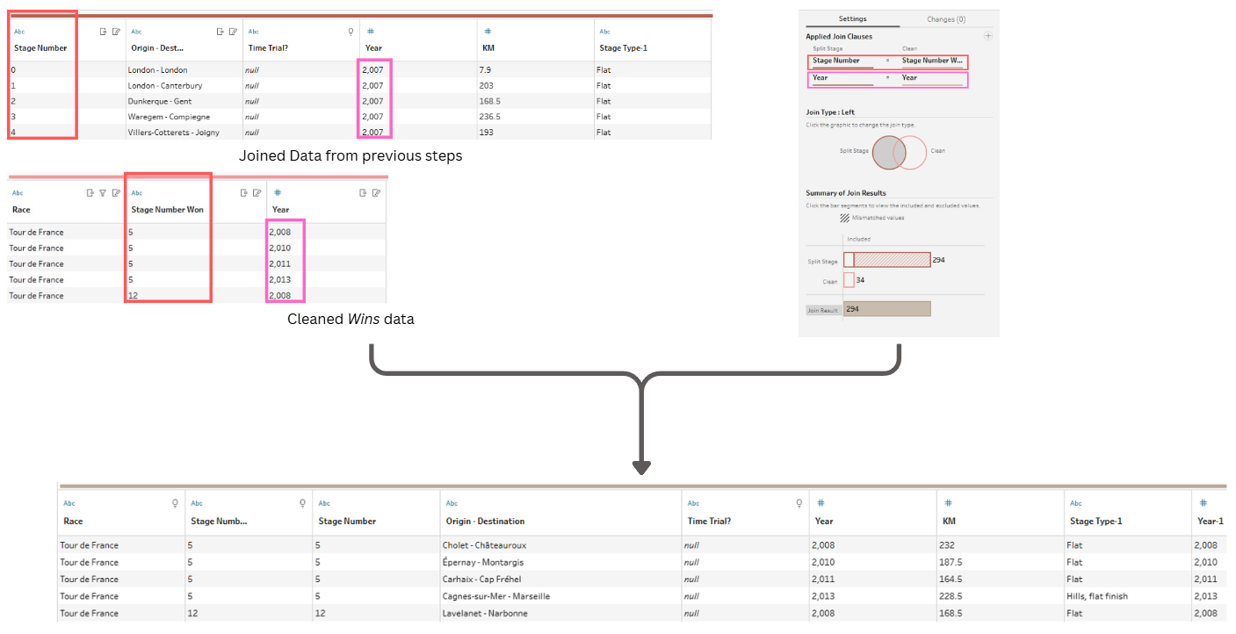
Task: Click the lightbulb icon on joined Race column
Action: pyautogui.click(x=175, y=503)
